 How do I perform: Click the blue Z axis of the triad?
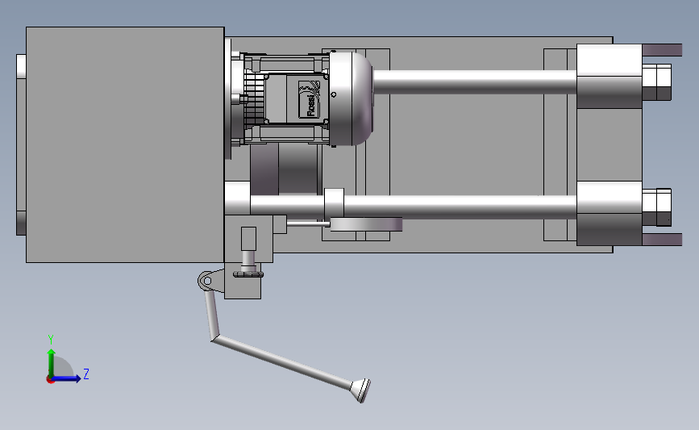coord(67,378)
